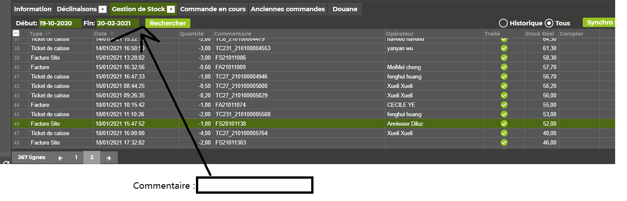Click the plus icon on Déclinaisons tab
This screenshot has height=201, width=627.
[x=103, y=9]
